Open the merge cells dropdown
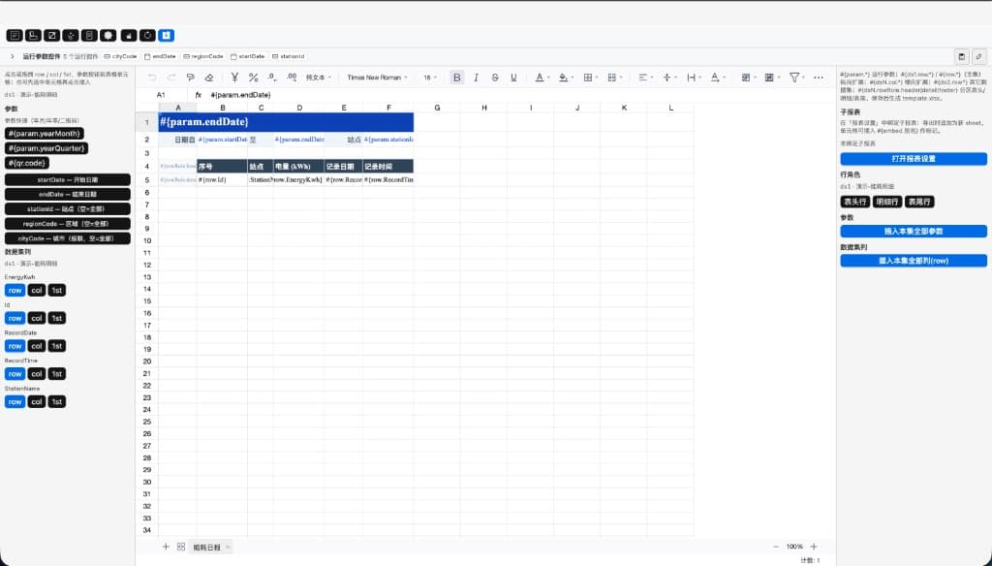Screen dimensions: 992x566 tap(615, 78)
